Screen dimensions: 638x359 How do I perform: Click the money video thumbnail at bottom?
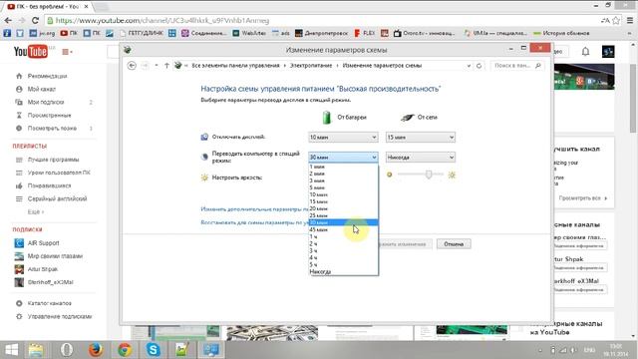pos(272,333)
